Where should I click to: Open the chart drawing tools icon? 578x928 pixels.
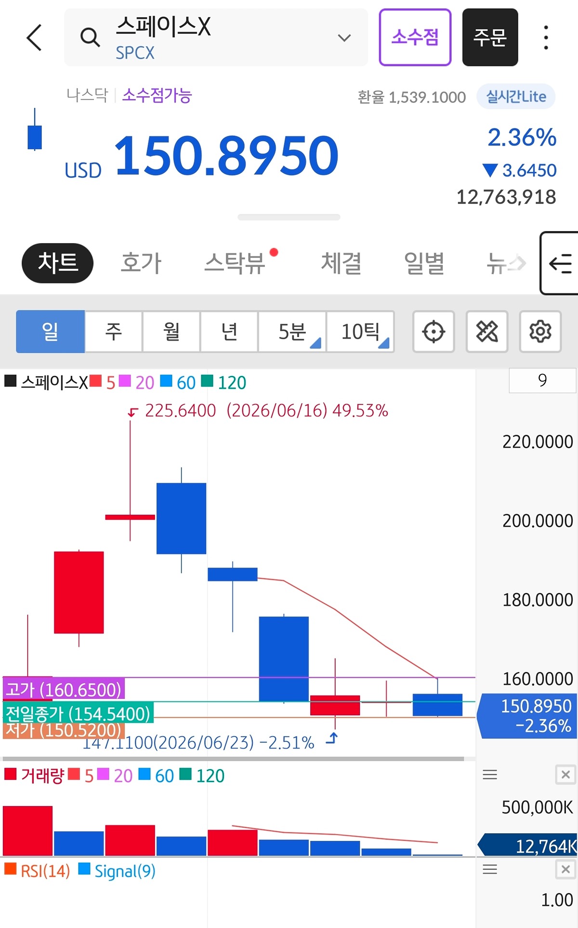coord(487,332)
